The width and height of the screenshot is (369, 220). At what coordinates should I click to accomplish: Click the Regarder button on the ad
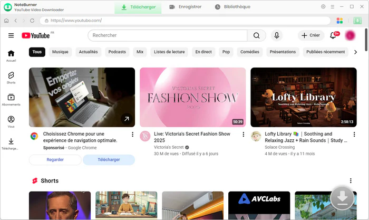pos(55,159)
